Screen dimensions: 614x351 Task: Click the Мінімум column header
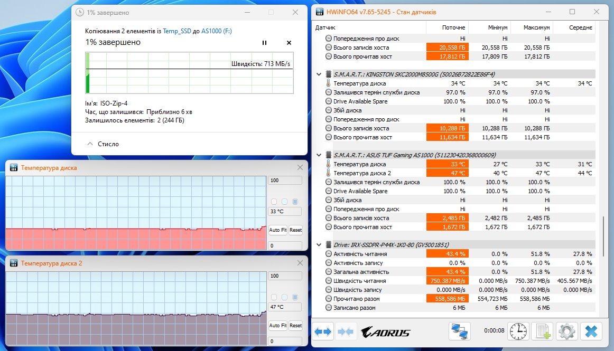[x=489, y=27]
